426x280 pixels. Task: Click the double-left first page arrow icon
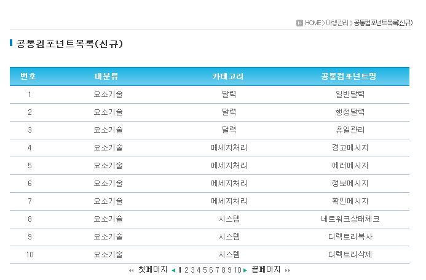[x=131, y=270]
